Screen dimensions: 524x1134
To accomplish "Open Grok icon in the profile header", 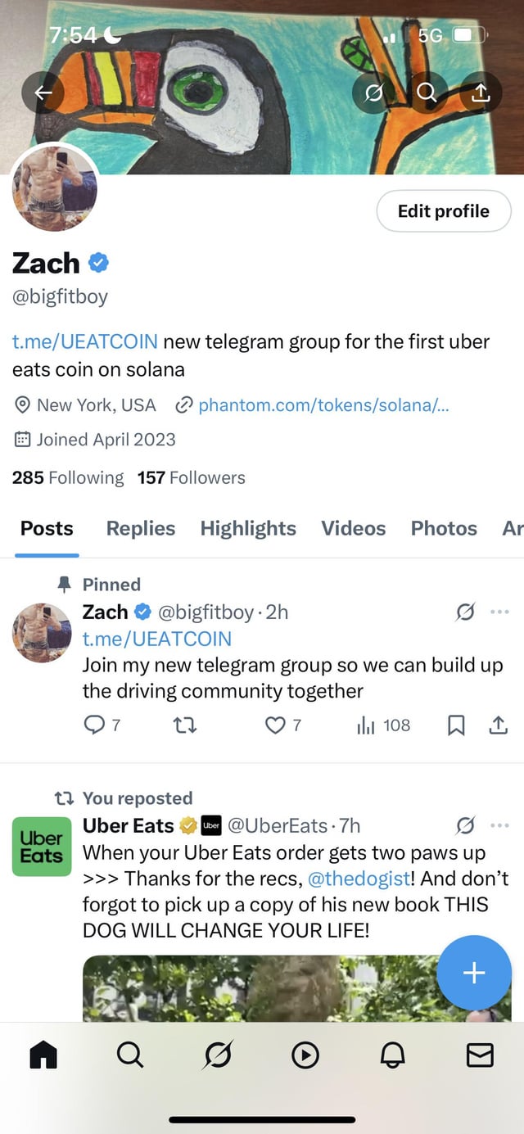I will point(373,94).
